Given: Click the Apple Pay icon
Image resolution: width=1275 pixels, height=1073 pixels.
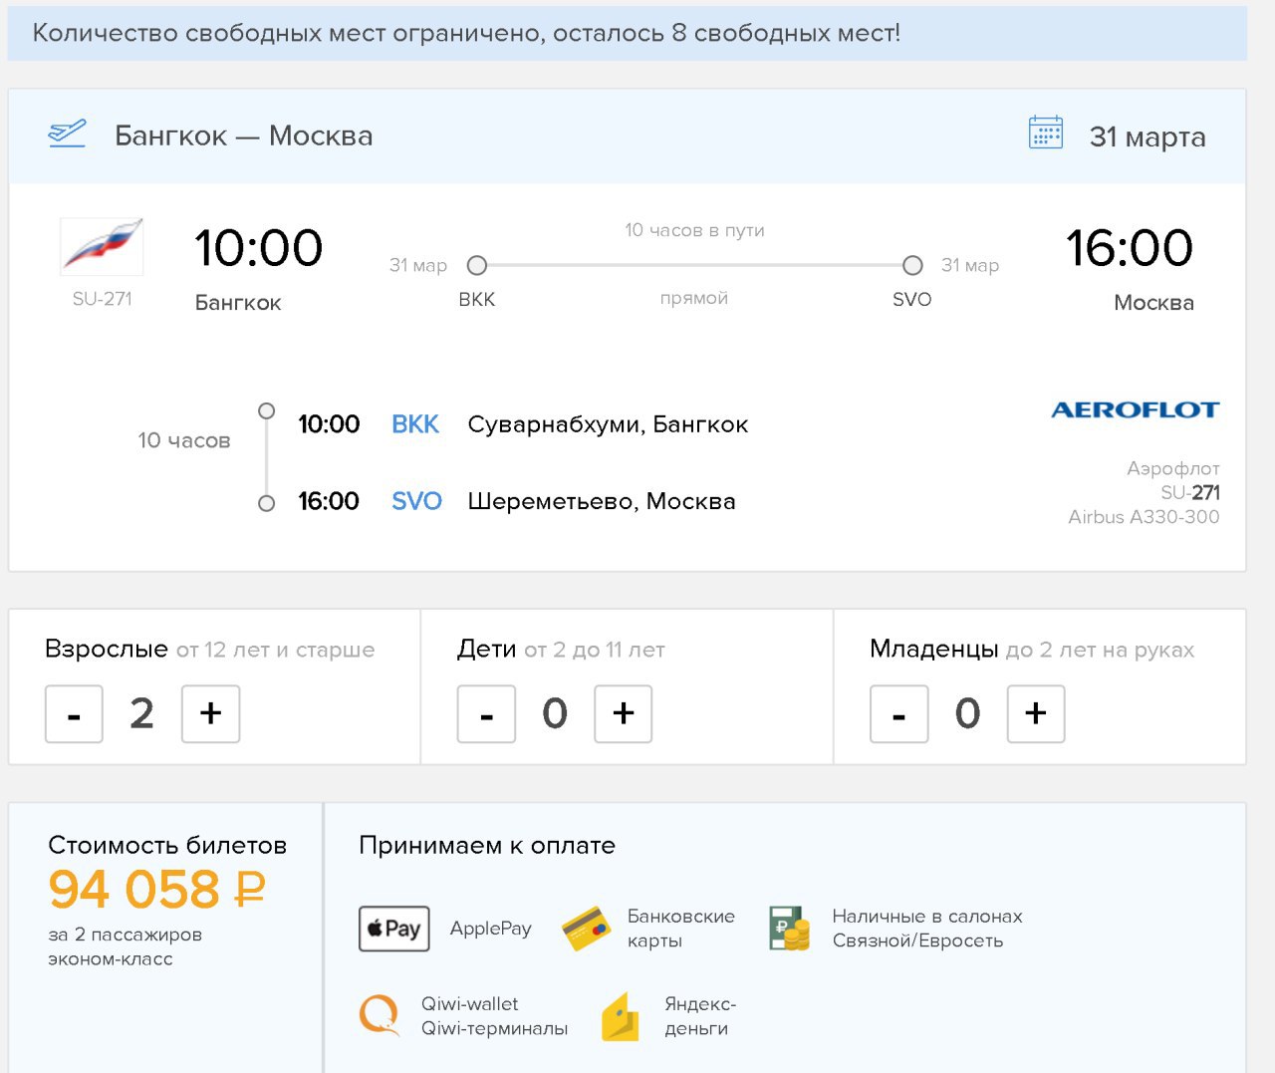Looking at the screenshot, I should [394, 929].
